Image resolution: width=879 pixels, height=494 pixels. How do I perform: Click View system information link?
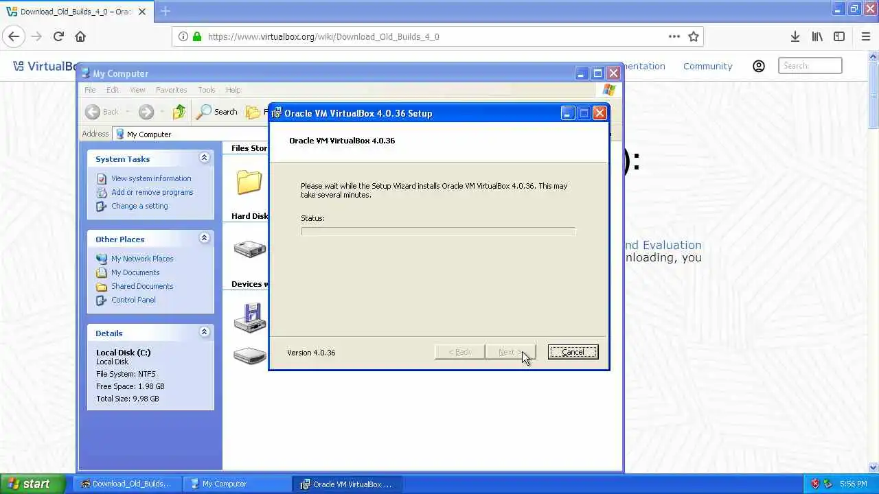(151, 178)
